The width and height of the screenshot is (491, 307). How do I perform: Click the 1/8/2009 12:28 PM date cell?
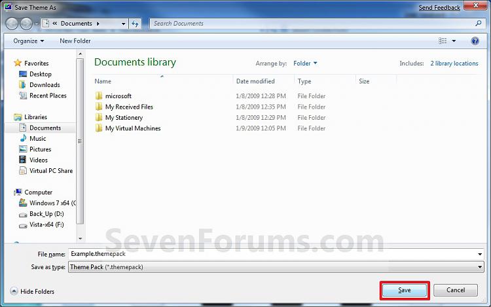tap(261, 96)
